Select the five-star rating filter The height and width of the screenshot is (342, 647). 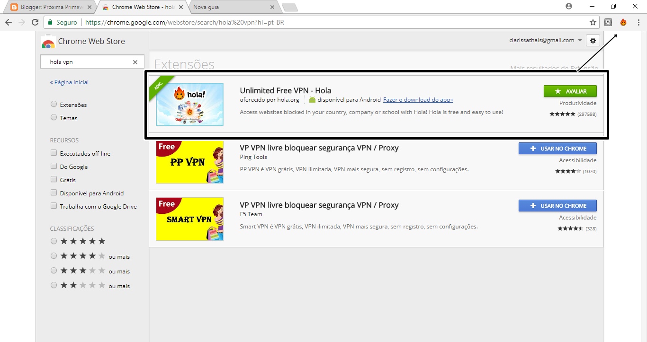[54, 241]
